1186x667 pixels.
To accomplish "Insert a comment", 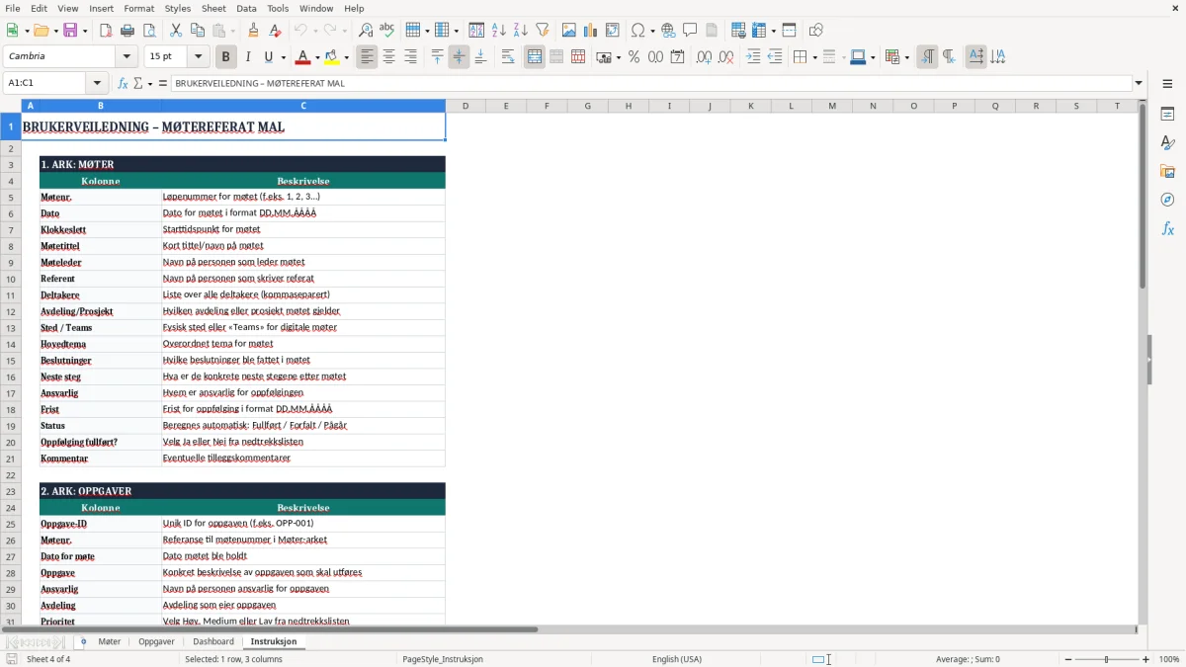I will (x=691, y=31).
